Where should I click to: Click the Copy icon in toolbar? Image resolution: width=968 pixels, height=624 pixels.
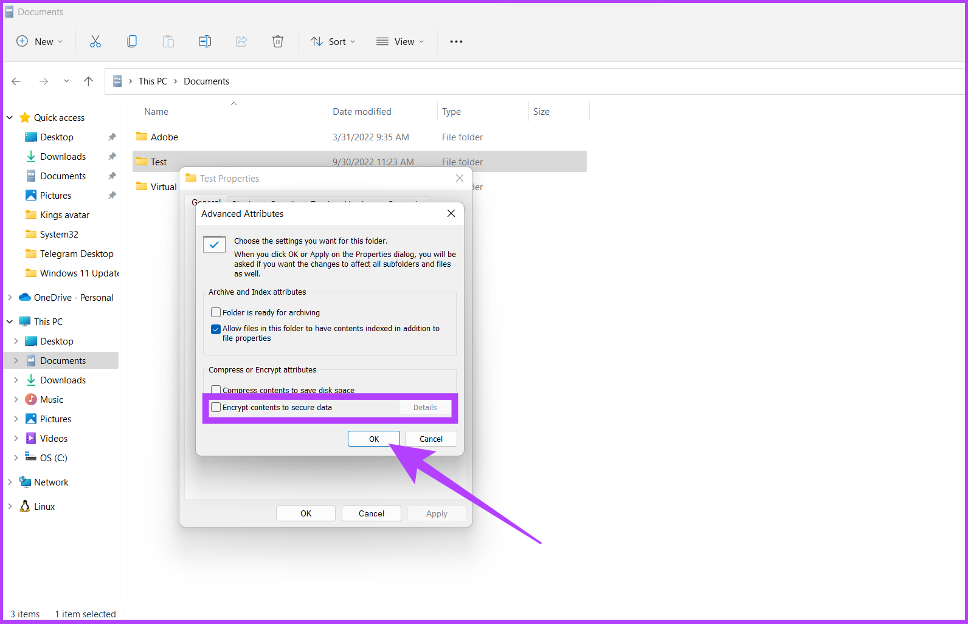(132, 41)
